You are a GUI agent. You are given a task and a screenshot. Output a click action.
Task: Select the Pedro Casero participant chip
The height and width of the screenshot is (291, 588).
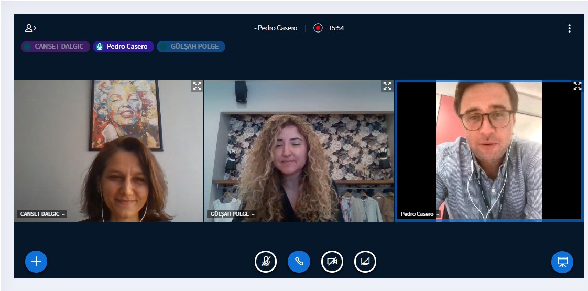123,47
